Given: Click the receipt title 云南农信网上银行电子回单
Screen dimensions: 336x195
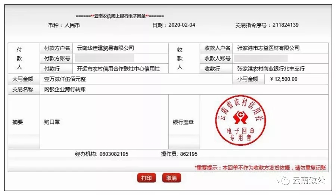Looking at the screenshot, I should tap(120, 16).
